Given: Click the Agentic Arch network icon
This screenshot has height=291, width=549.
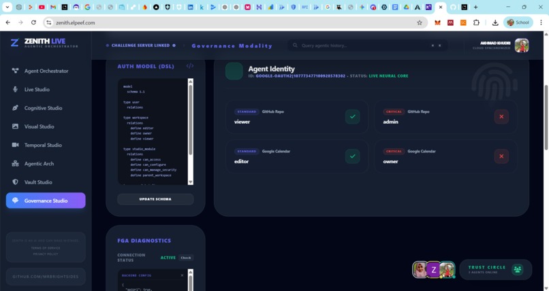Looking at the screenshot, I should [x=15, y=163].
